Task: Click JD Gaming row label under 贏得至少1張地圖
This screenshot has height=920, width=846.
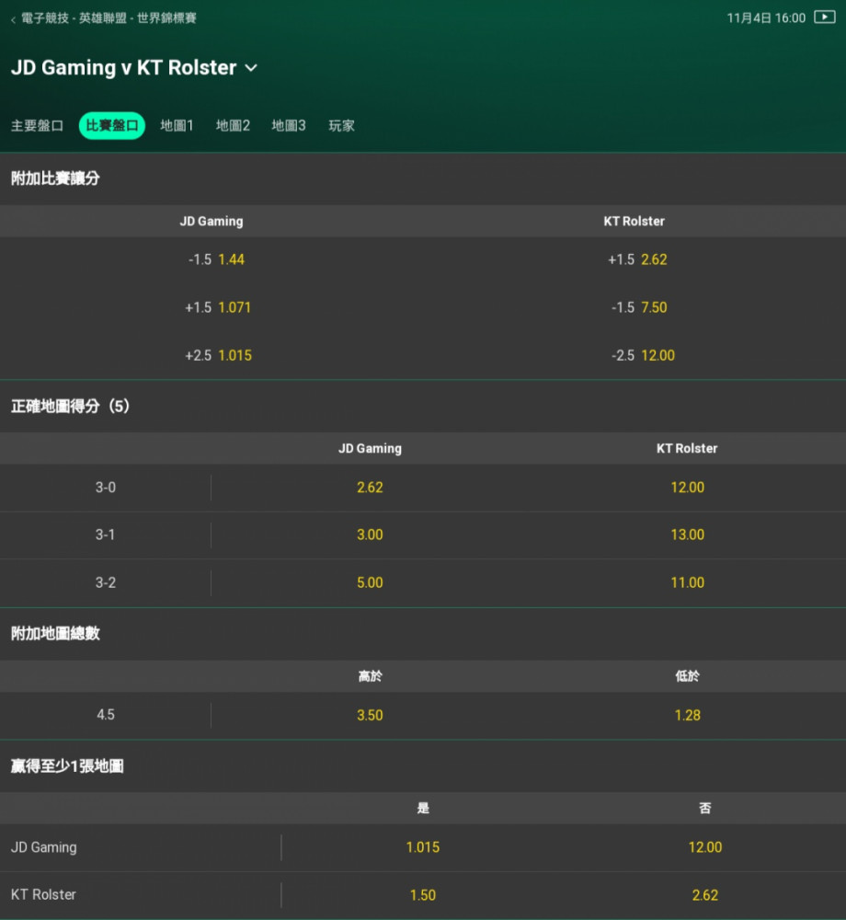Action: point(44,848)
